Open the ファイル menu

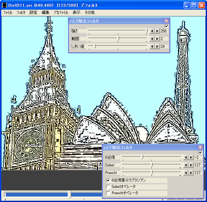8,13
